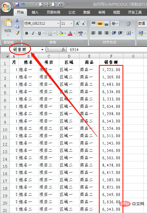Toggle underline formatting
Screen dimensions: 147x213
[x=39, y=33]
